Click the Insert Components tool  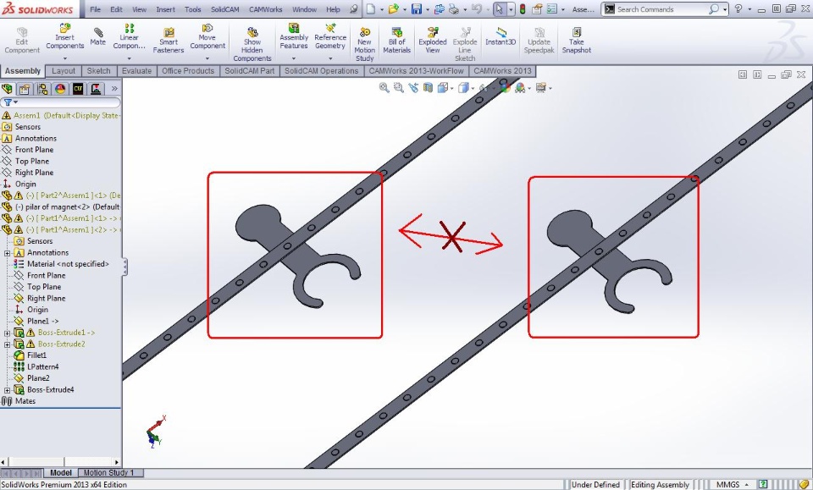pyautogui.click(x=65, y=36)
